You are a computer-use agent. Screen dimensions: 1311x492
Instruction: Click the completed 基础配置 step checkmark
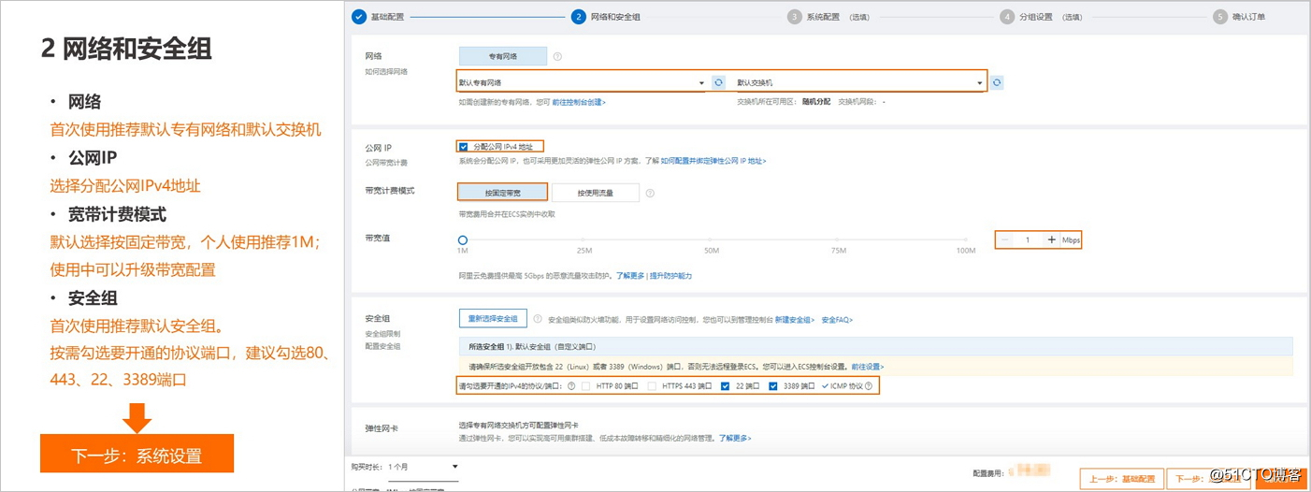click(359, 17)
